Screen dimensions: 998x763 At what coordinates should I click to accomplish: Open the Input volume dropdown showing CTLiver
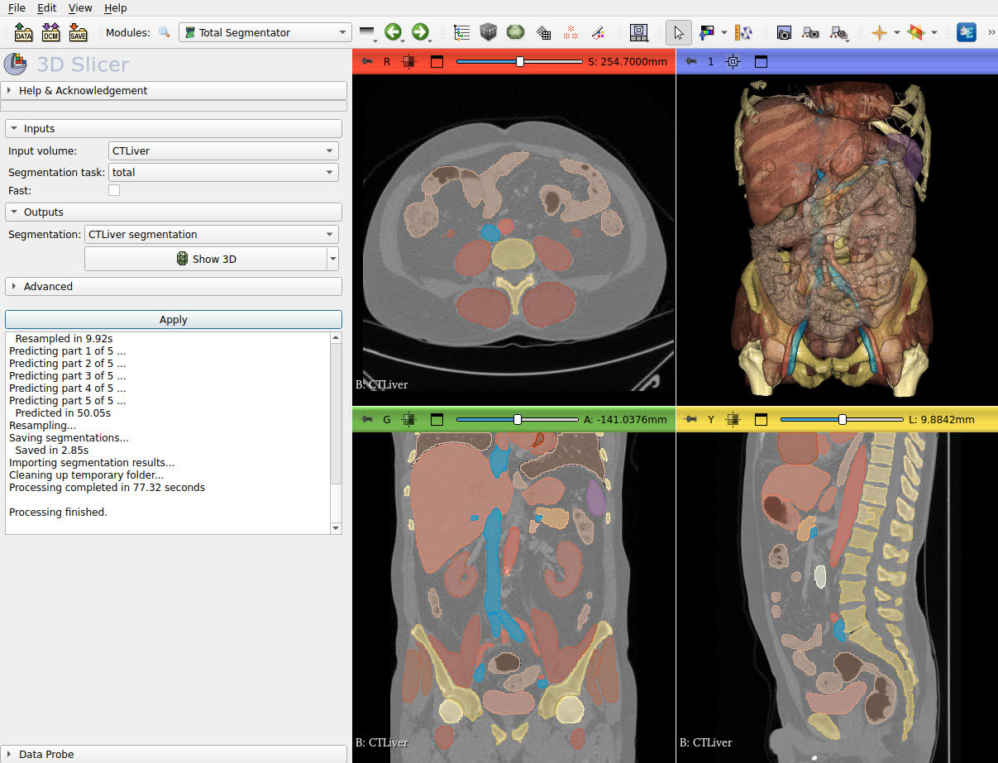[222, 150]
